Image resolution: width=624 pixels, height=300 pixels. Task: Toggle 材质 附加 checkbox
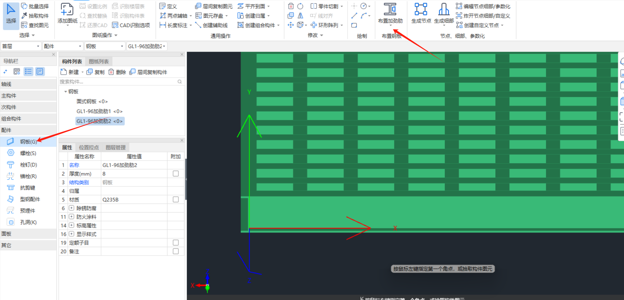[176, 200]
